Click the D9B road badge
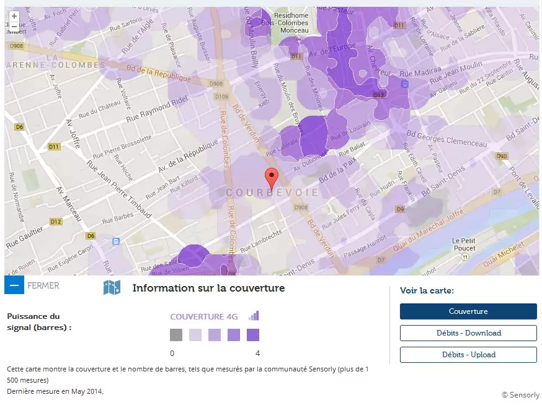542x408 pixels. tap(502, 157)
